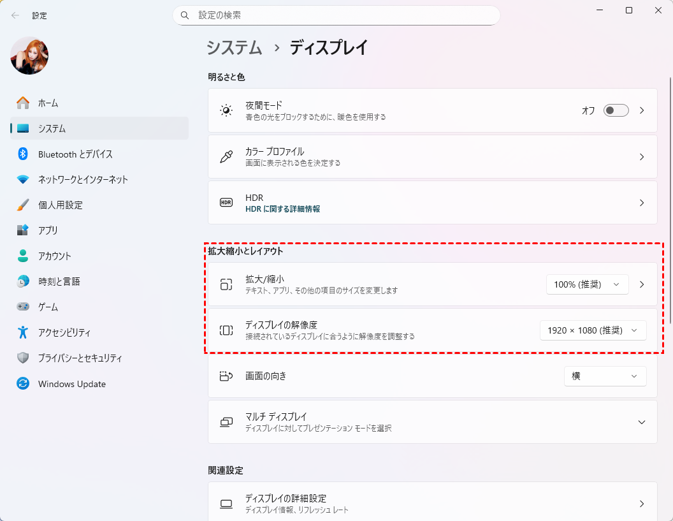673x521 pixels.
Task: Click the アプリ icon in the sidebar
Action: click(23, 230)
